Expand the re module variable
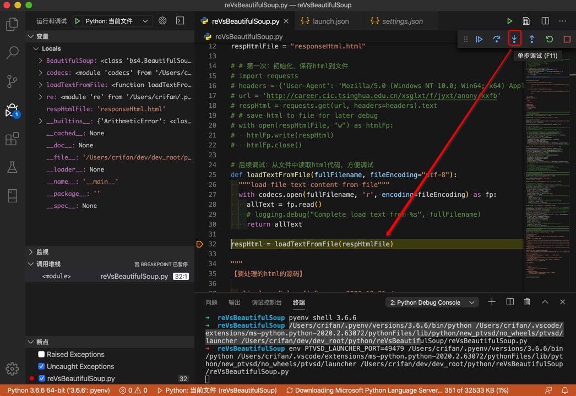576x396 pixels. 40,97
